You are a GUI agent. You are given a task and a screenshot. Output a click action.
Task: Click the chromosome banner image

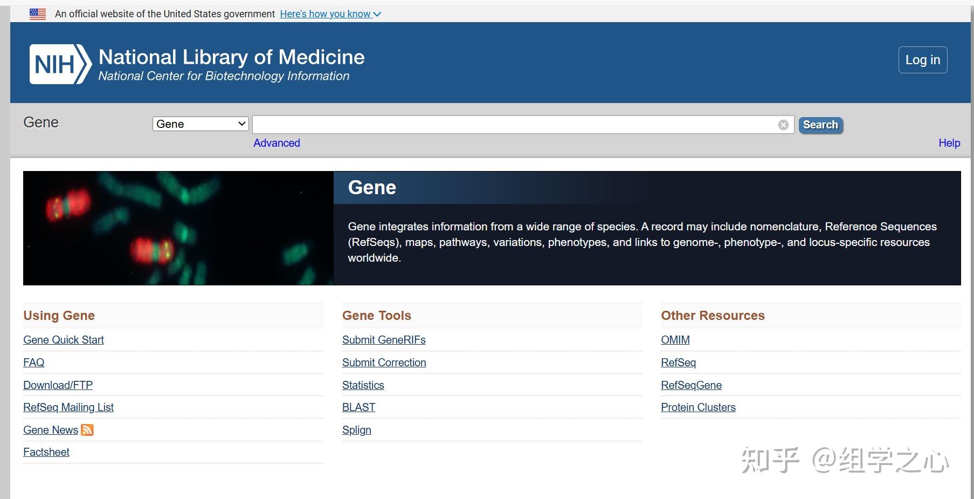click(x=178, y=228)
